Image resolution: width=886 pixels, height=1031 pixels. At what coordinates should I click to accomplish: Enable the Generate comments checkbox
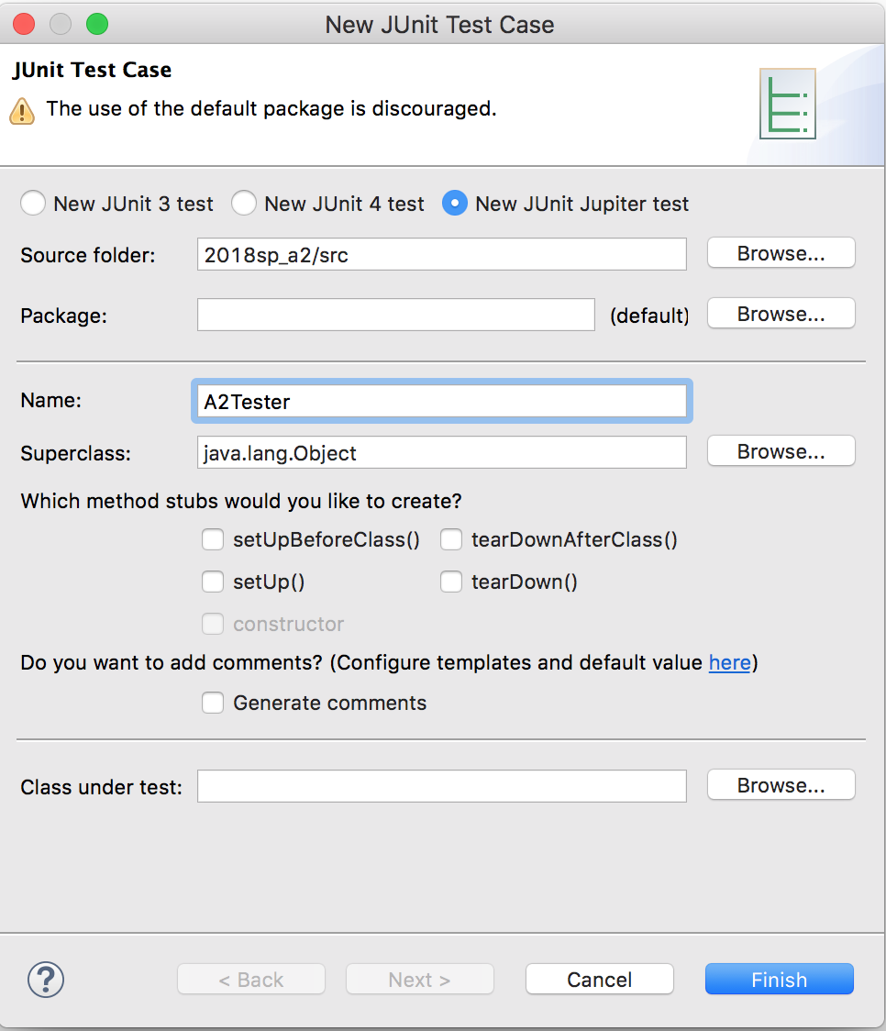click(213, 704)
